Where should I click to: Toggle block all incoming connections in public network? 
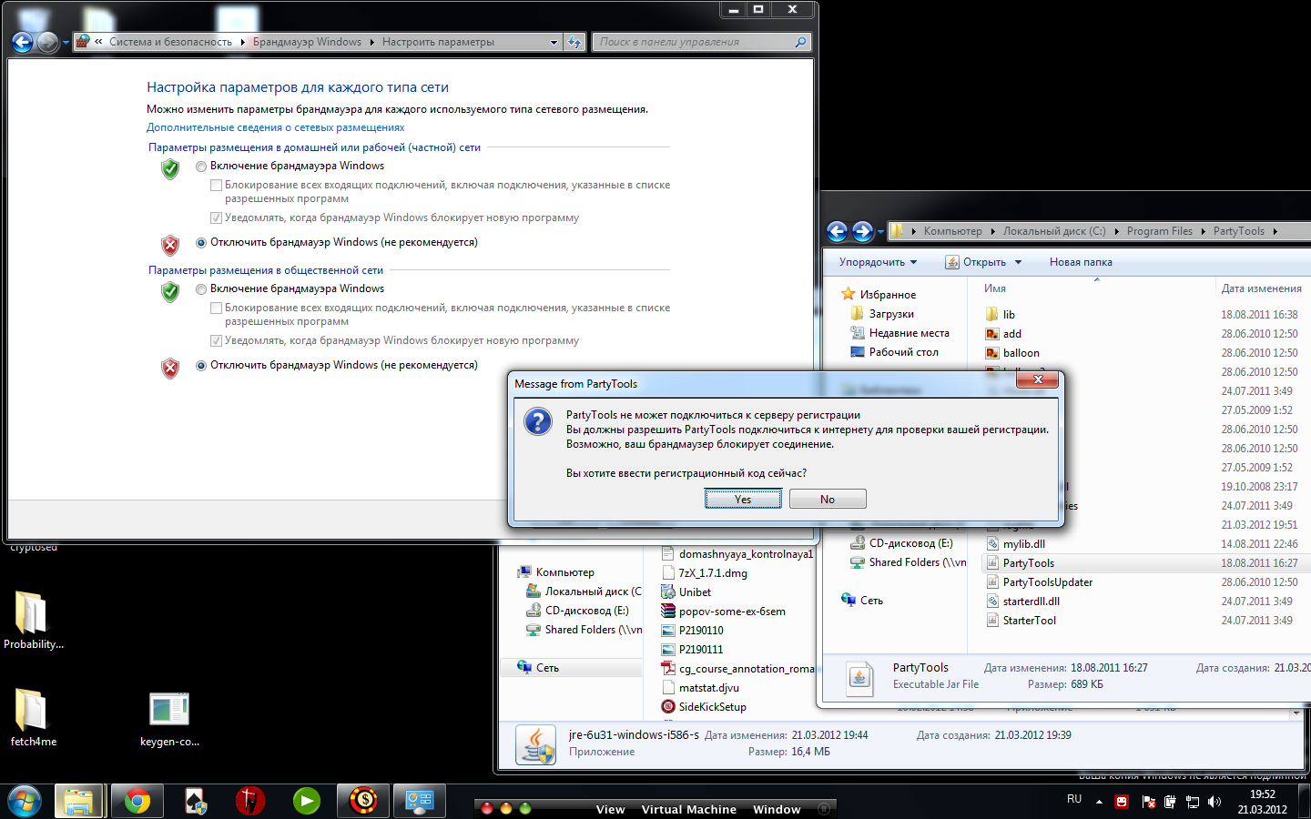click(216, 308)
